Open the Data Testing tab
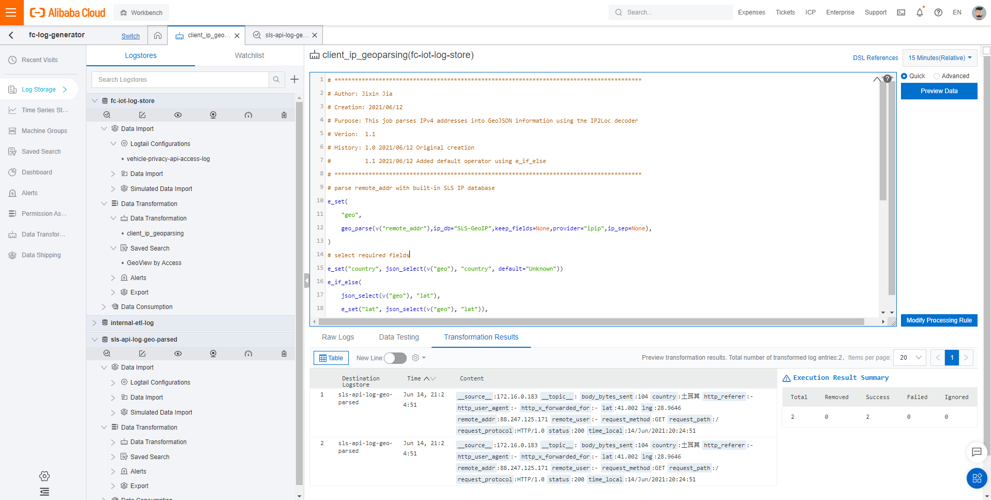Screen dimensions: 991x500 tap(399, 337)
